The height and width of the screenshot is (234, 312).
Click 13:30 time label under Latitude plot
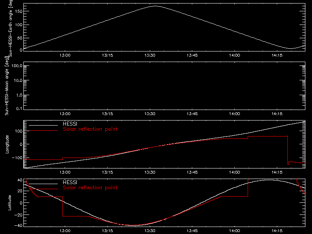(x=150, y=231)
